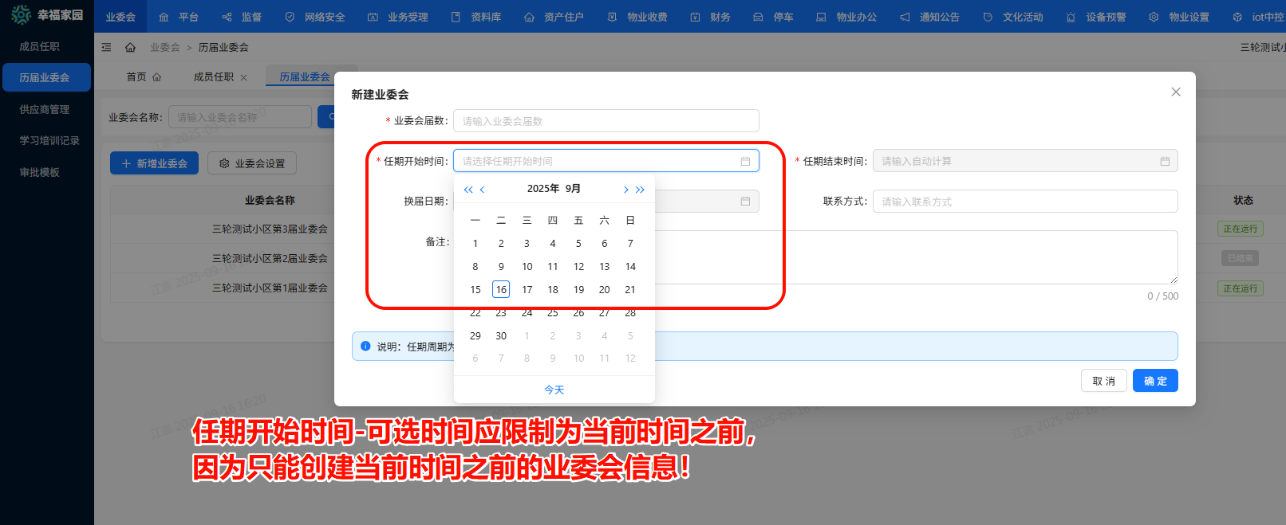Click the calendar icon in 任期开始时间

(745, 161)
